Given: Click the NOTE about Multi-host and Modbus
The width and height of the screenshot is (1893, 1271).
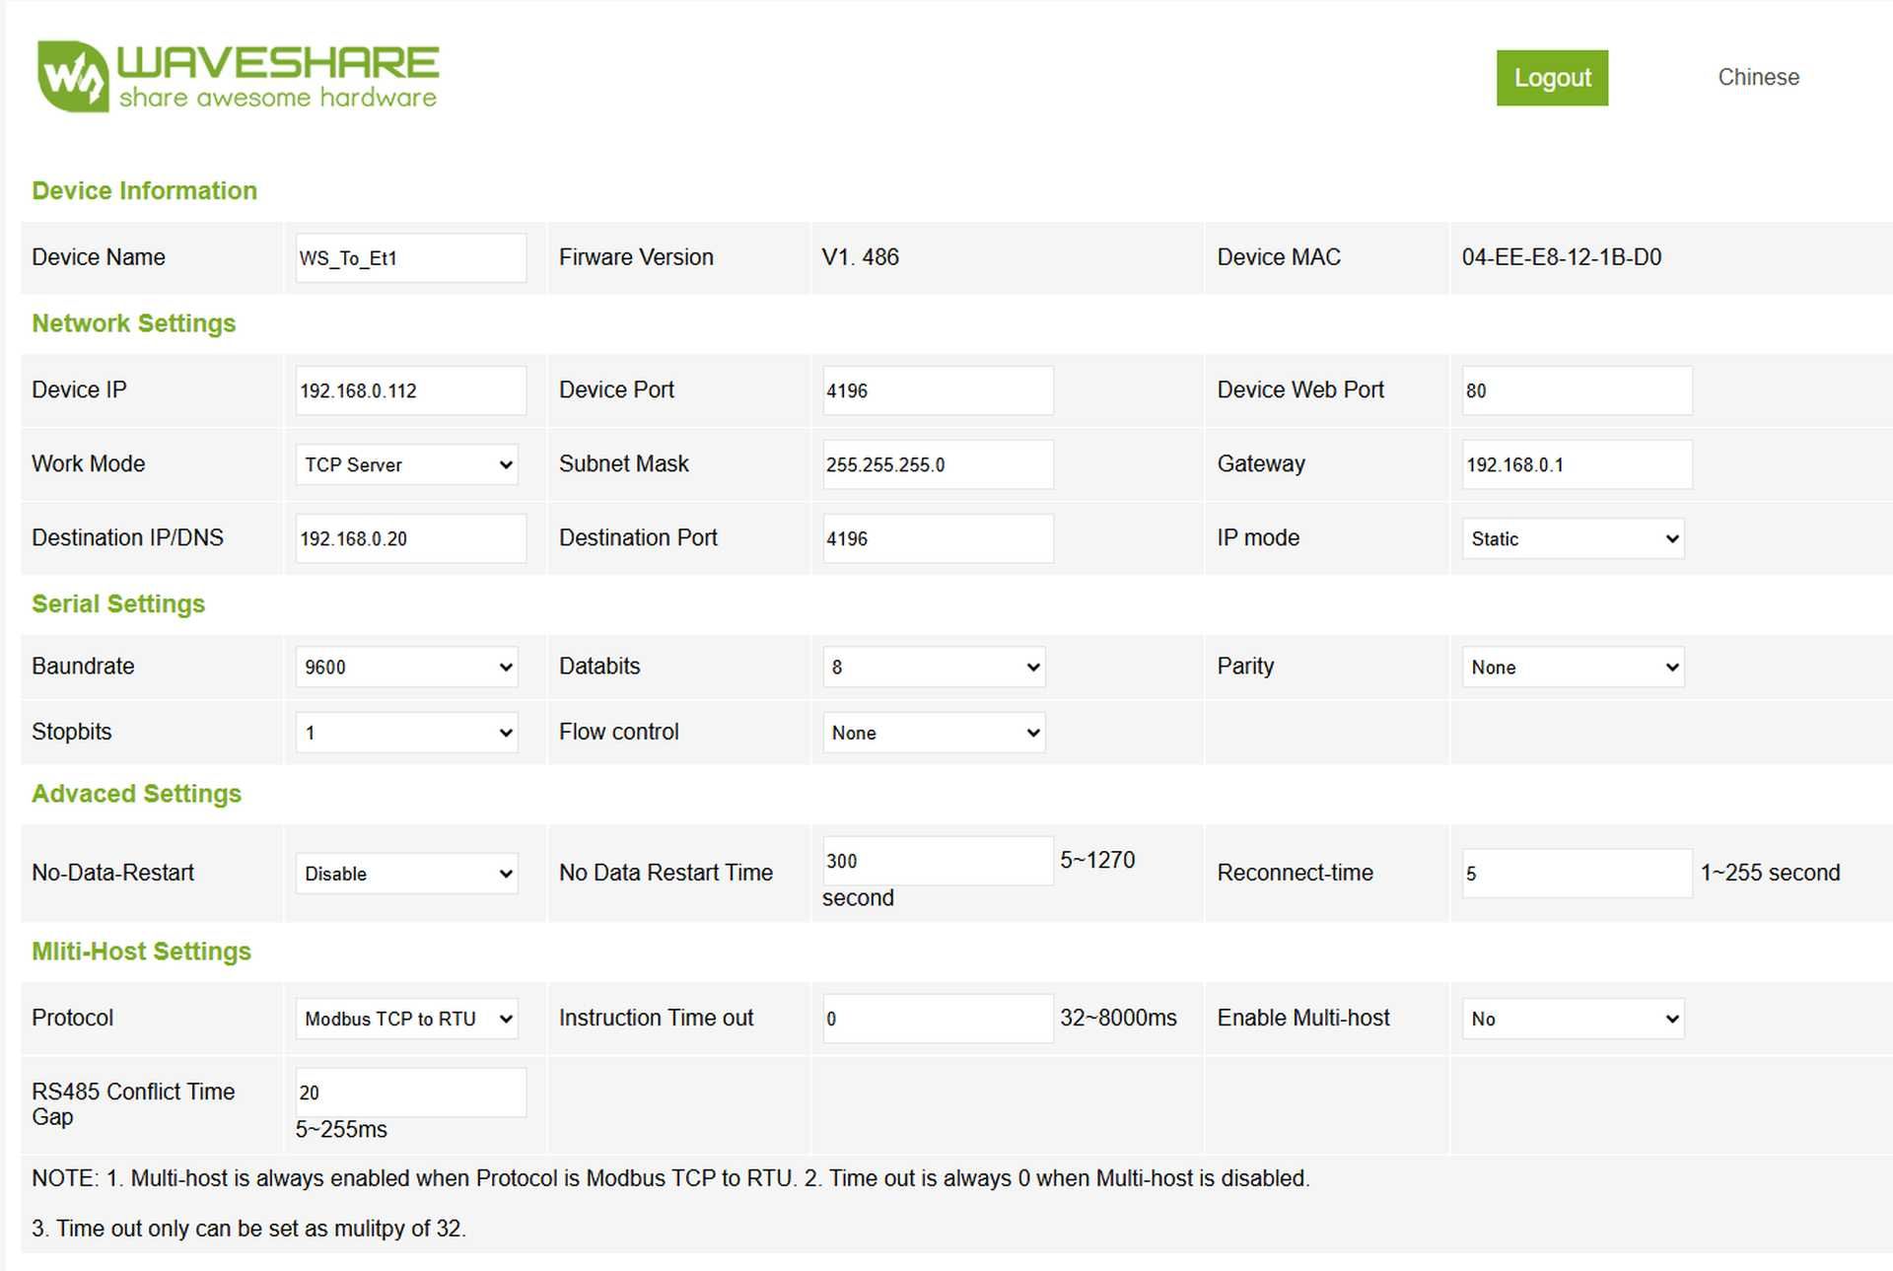Looking at the screenshot, I should coord(670,1178).
